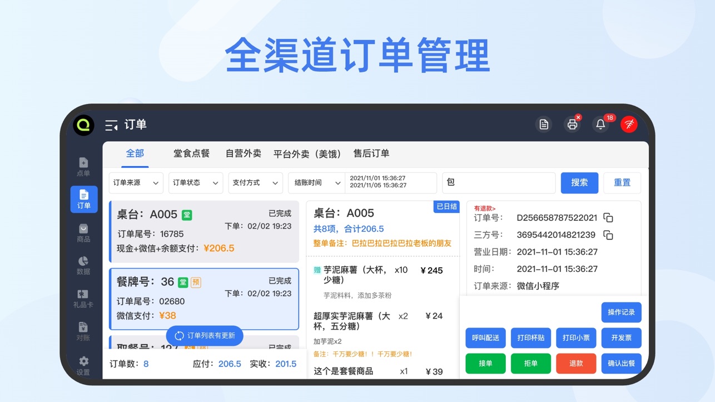715x402 pixels.
Task: Open the 礼品卡 gift card sidebar icon
Action: pos(83,298)
